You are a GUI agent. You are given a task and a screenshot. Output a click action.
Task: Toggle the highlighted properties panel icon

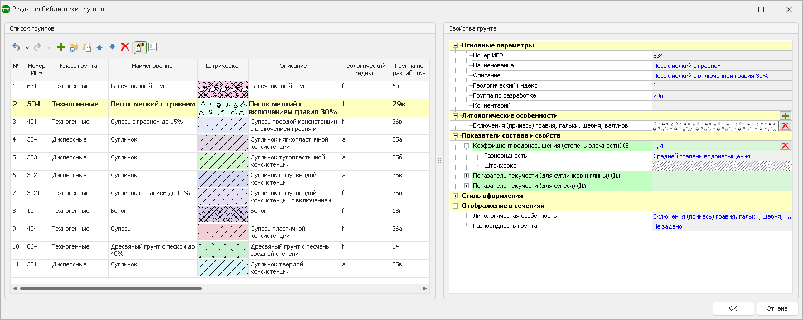pos(140,47)
